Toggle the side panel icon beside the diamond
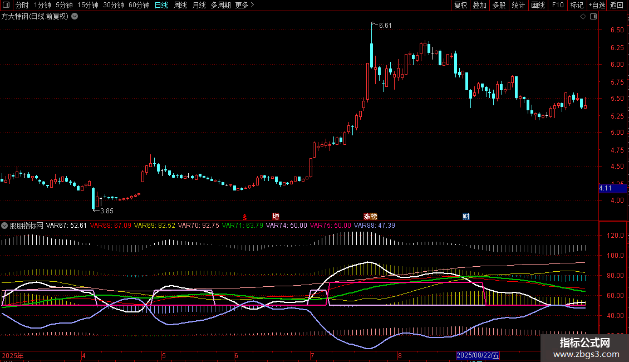The width and height of the screenshot is (629, 362). (x=593, y=16)
